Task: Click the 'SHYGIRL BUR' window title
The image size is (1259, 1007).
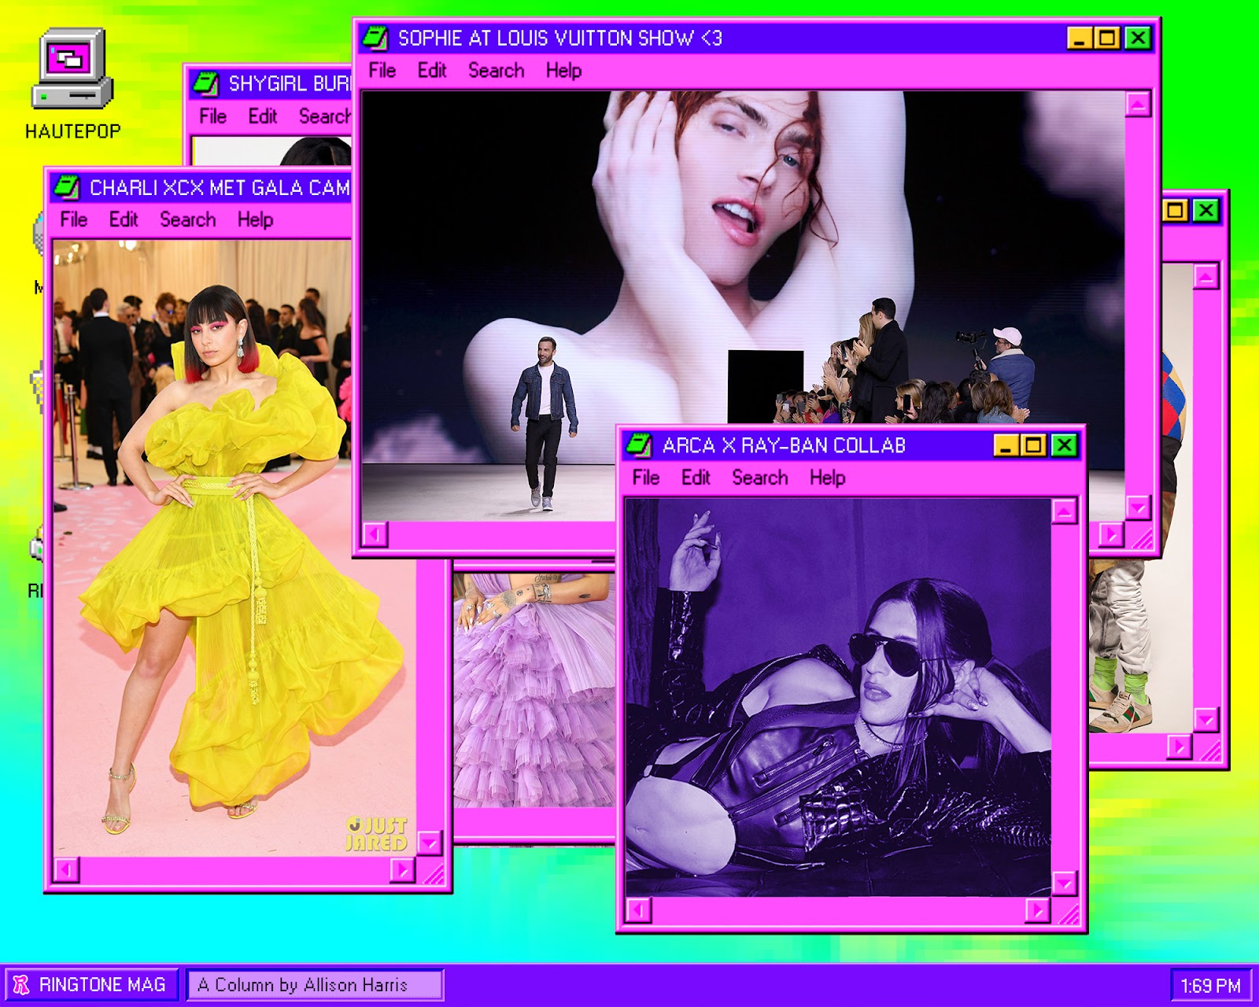Action: (x=290, y=83)
